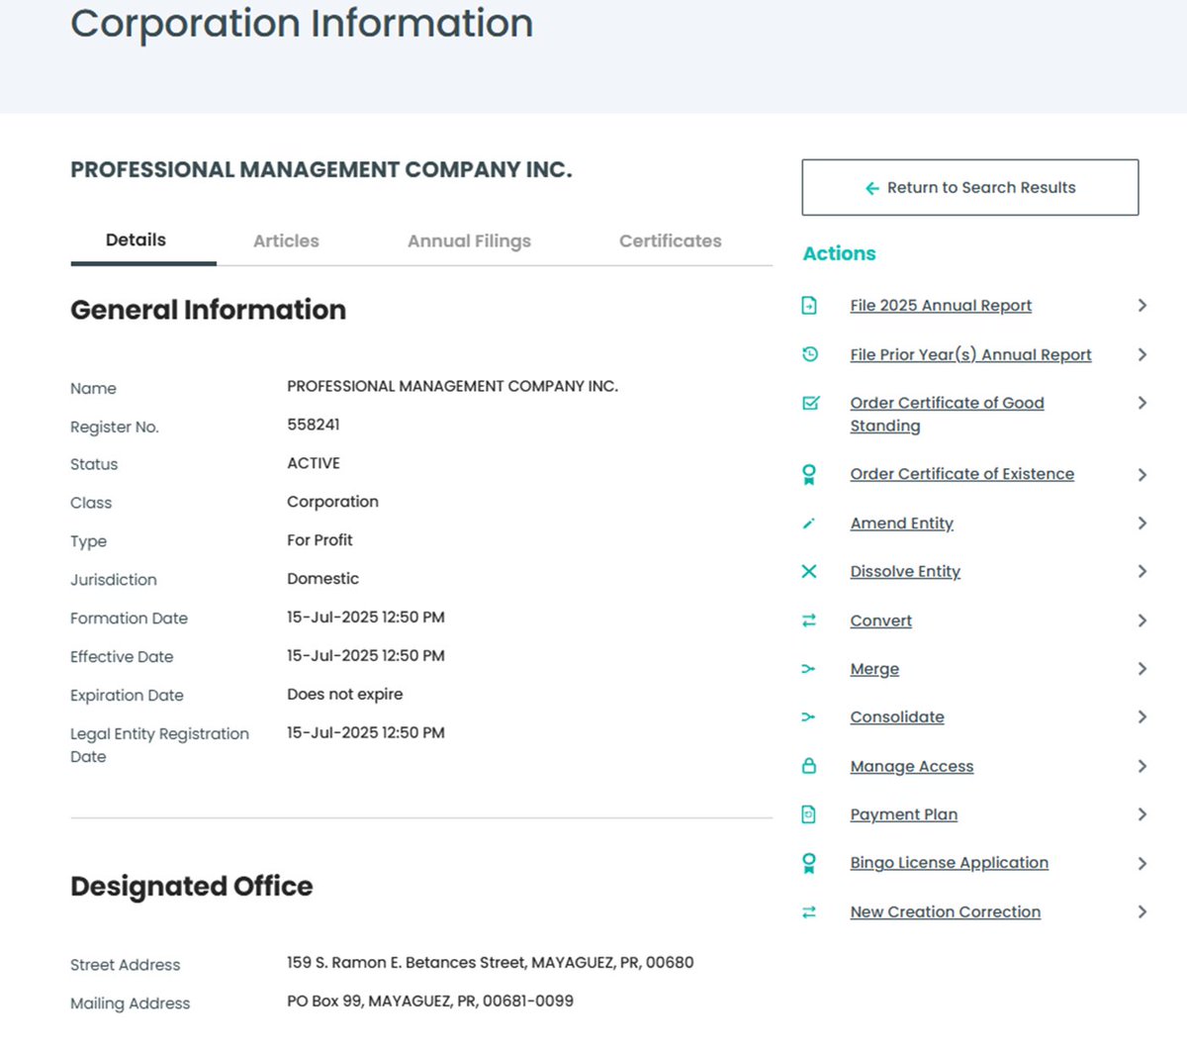Click the document icon beside Payment Plan
This screenshot has height=1048, width=1187.
click(808, 814)
